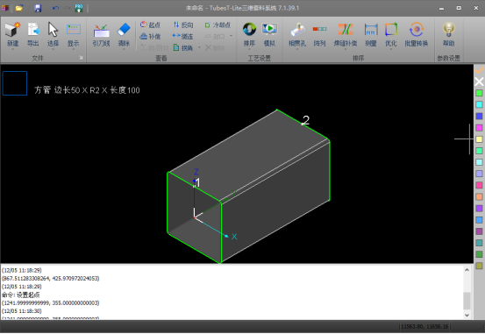Click the blue undo arrow

pyautogui.click(x=55, y=8)
